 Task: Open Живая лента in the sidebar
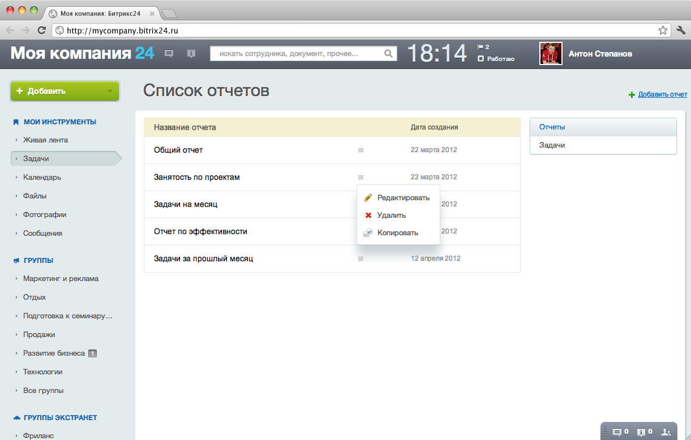[45, 140]
